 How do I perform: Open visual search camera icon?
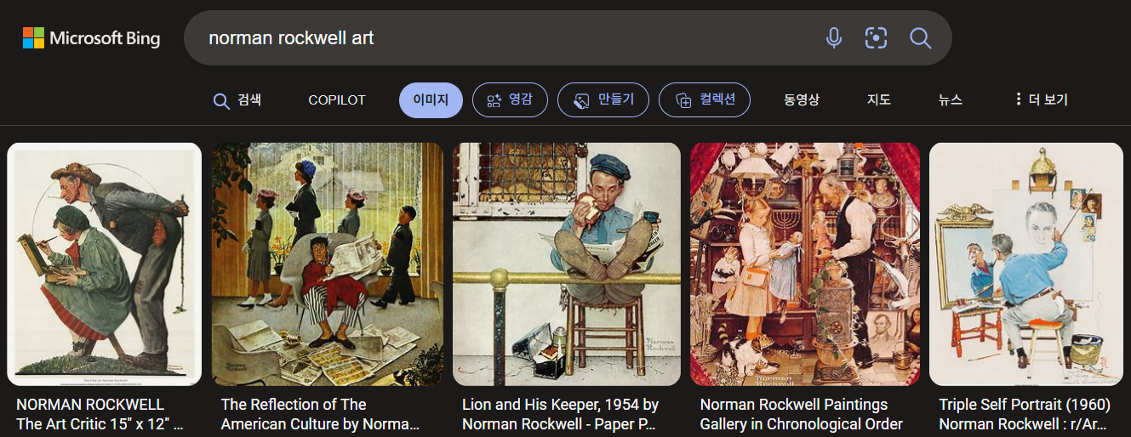[x=876, y=37]
